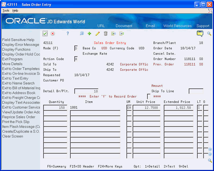The height and width of the screenshot is (171, 214).
Task: Select Exit to Text Entry
Action: pyautogui.click(x=15, y=78)
